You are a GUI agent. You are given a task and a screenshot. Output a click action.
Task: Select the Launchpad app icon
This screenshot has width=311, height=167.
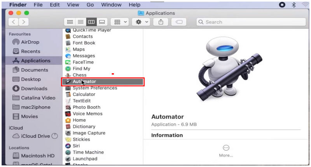pyautogui.click(x=68, y=159)
